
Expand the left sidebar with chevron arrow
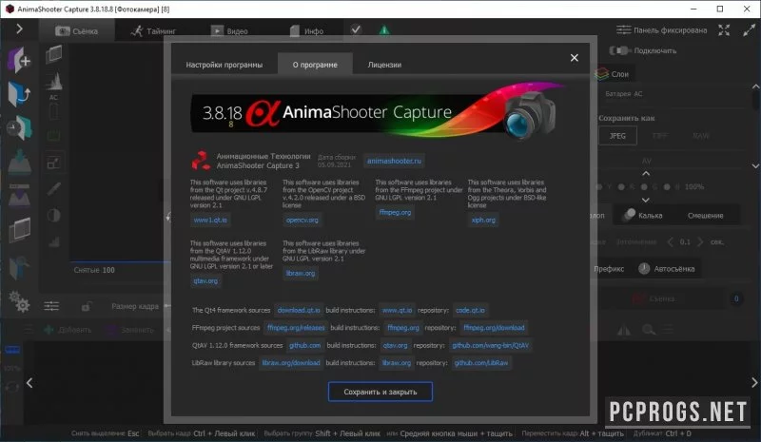[19, 29]
